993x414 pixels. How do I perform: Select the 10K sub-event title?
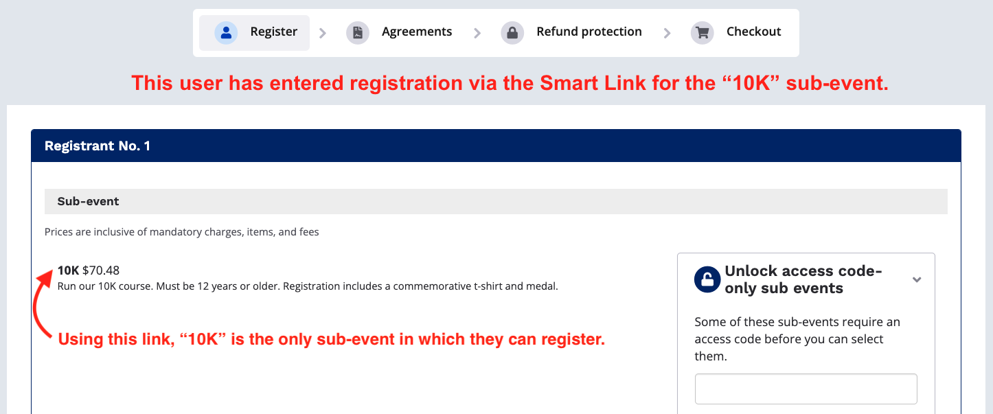click(x=69, y=271)
